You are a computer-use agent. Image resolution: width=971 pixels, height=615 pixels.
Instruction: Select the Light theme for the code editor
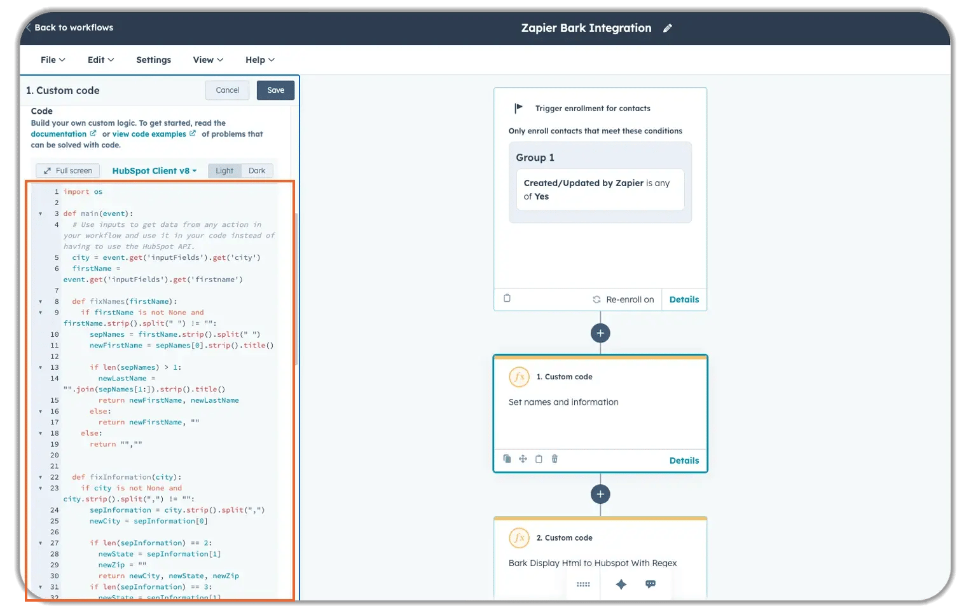click(x=224, y=170)
